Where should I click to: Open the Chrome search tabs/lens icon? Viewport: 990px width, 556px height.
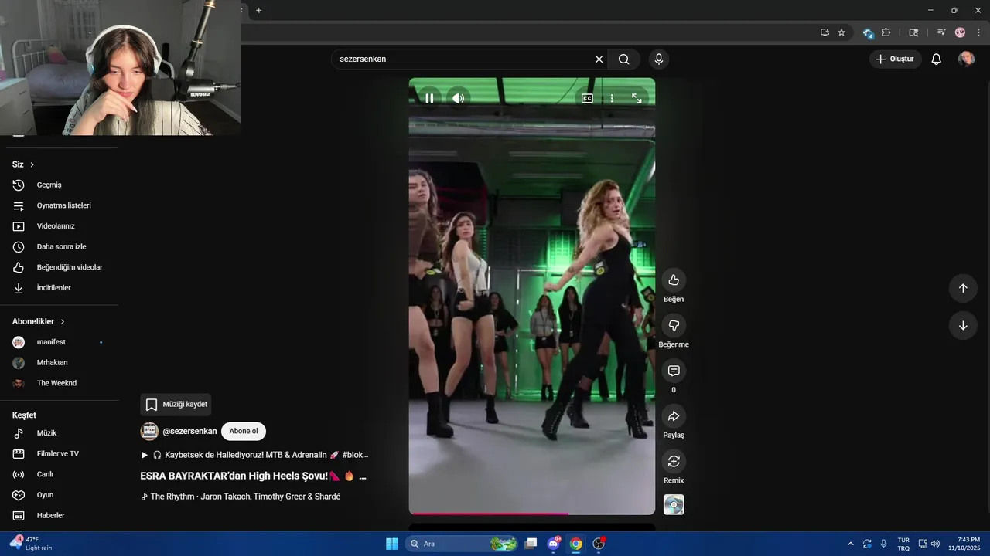[913, 32]
